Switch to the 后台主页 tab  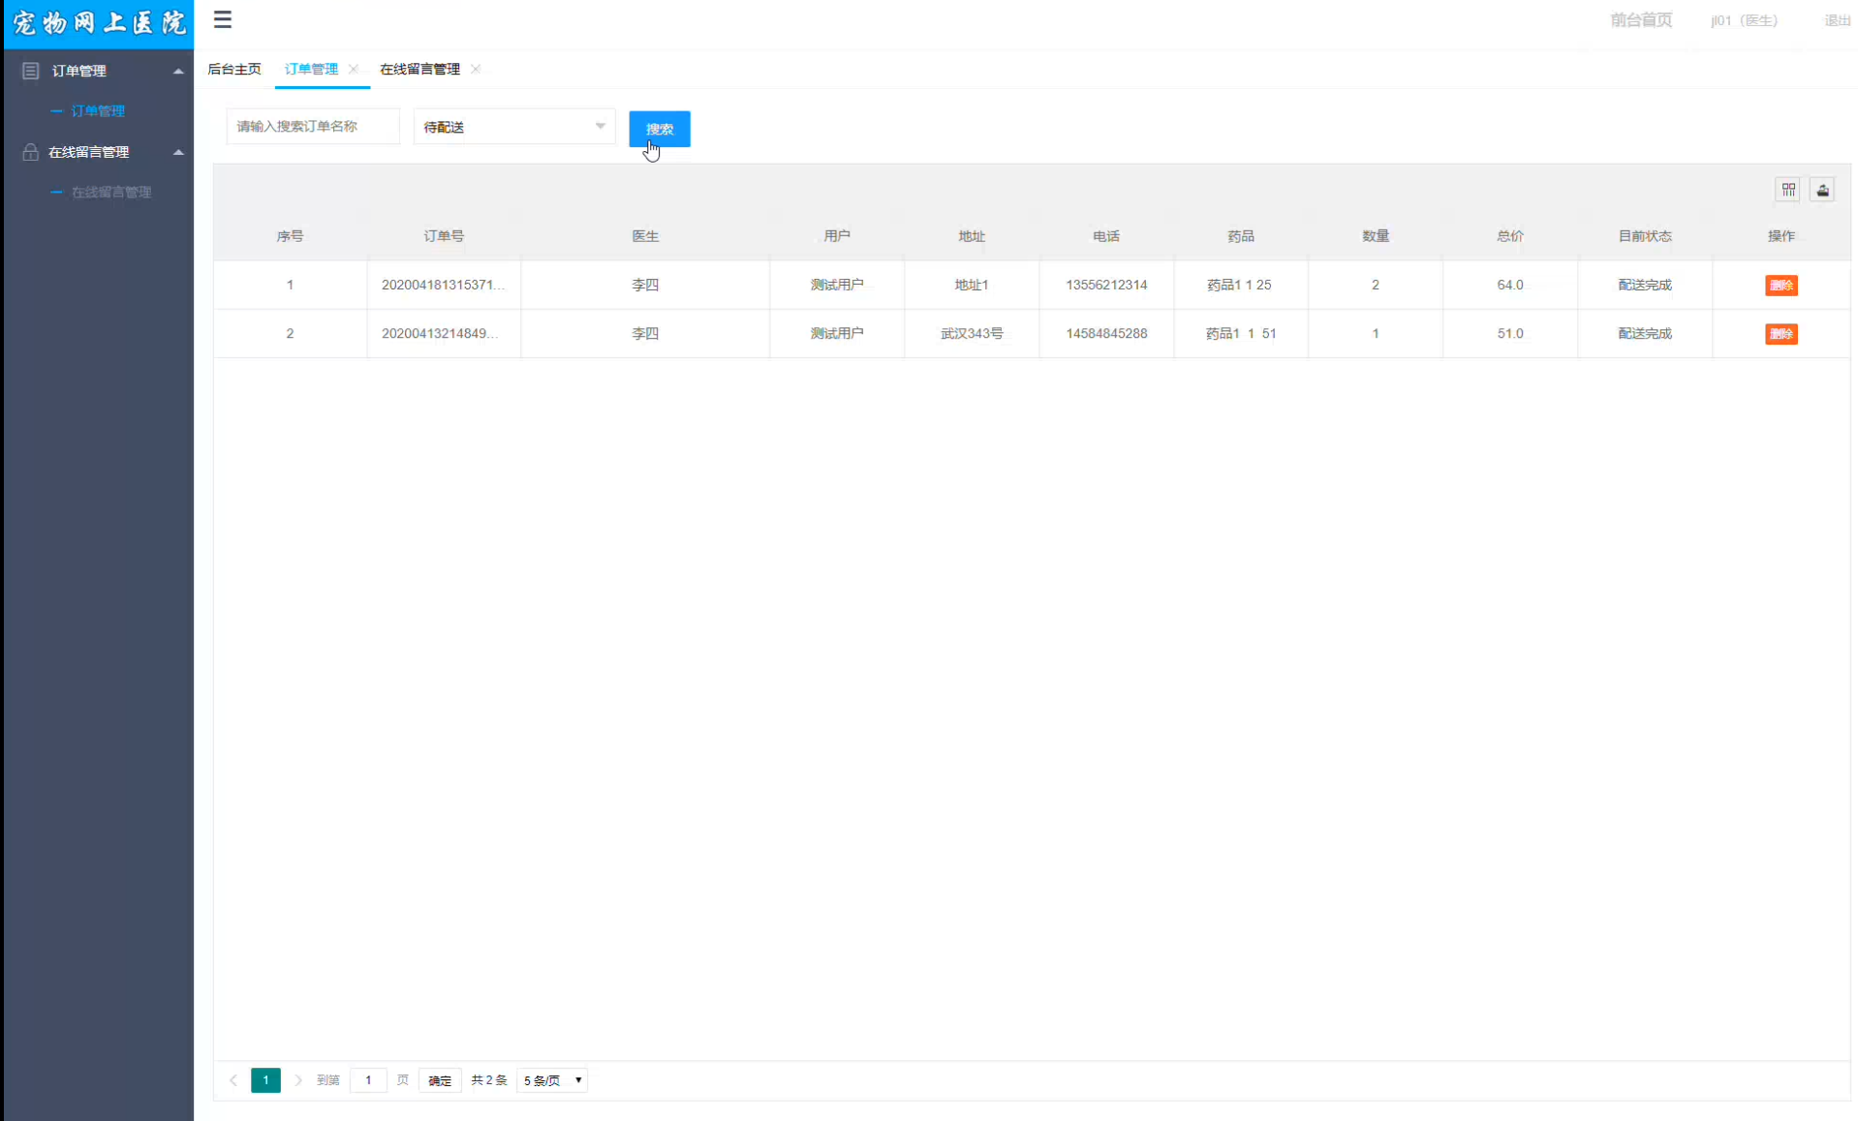234,69
